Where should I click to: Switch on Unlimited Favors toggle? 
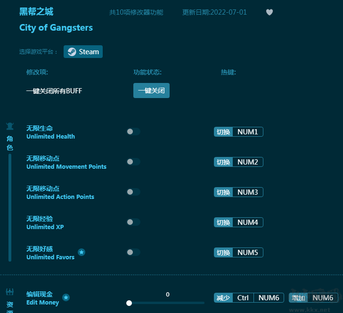tap(133, 252)
